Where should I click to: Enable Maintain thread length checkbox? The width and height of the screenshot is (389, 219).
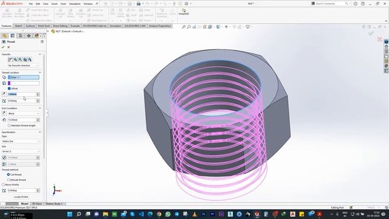pyautogui.click(x=9, y=126)
